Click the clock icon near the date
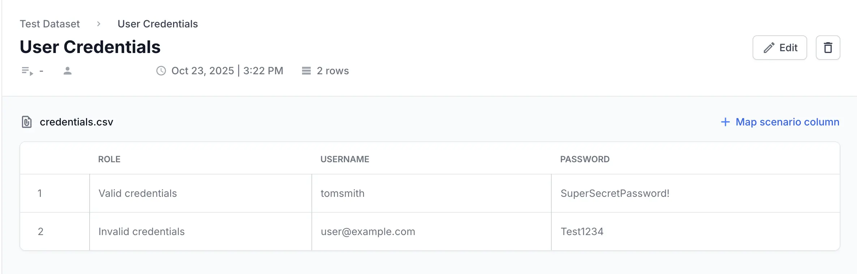 [x=161, y=71]
